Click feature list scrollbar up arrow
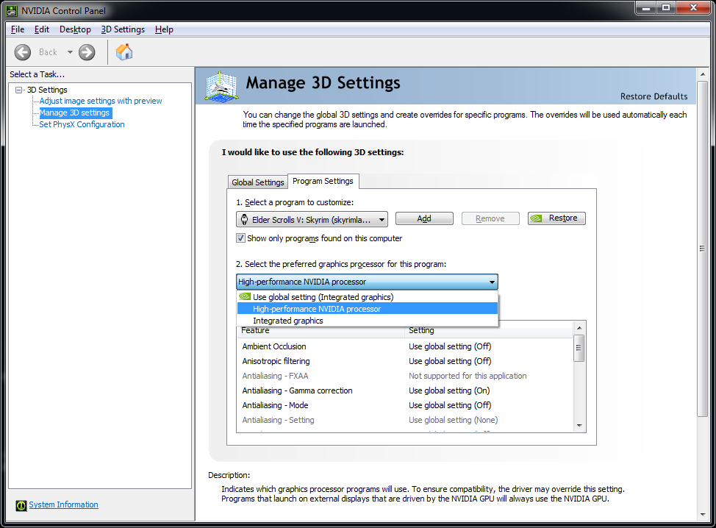The image size is (716, 528). 579,328
